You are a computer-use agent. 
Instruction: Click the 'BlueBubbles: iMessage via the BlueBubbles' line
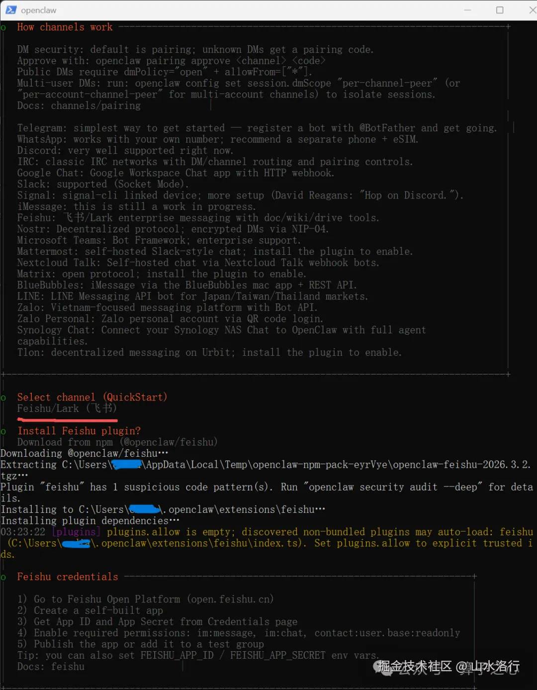pos(187,285)
